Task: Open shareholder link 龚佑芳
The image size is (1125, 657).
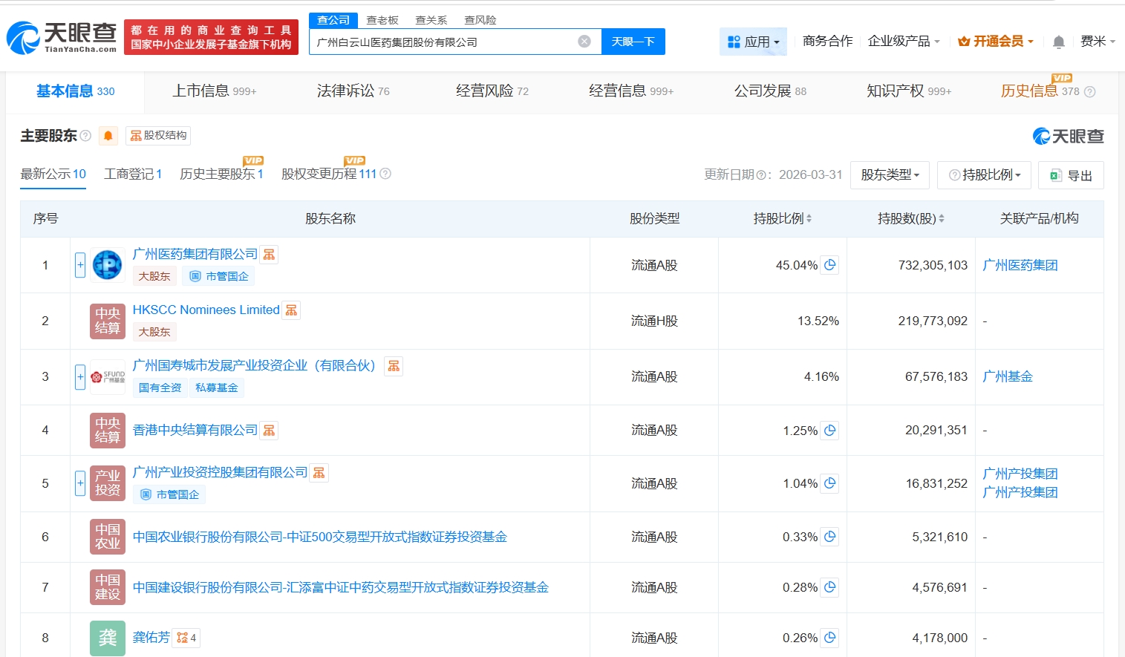Action: point(151,637)
